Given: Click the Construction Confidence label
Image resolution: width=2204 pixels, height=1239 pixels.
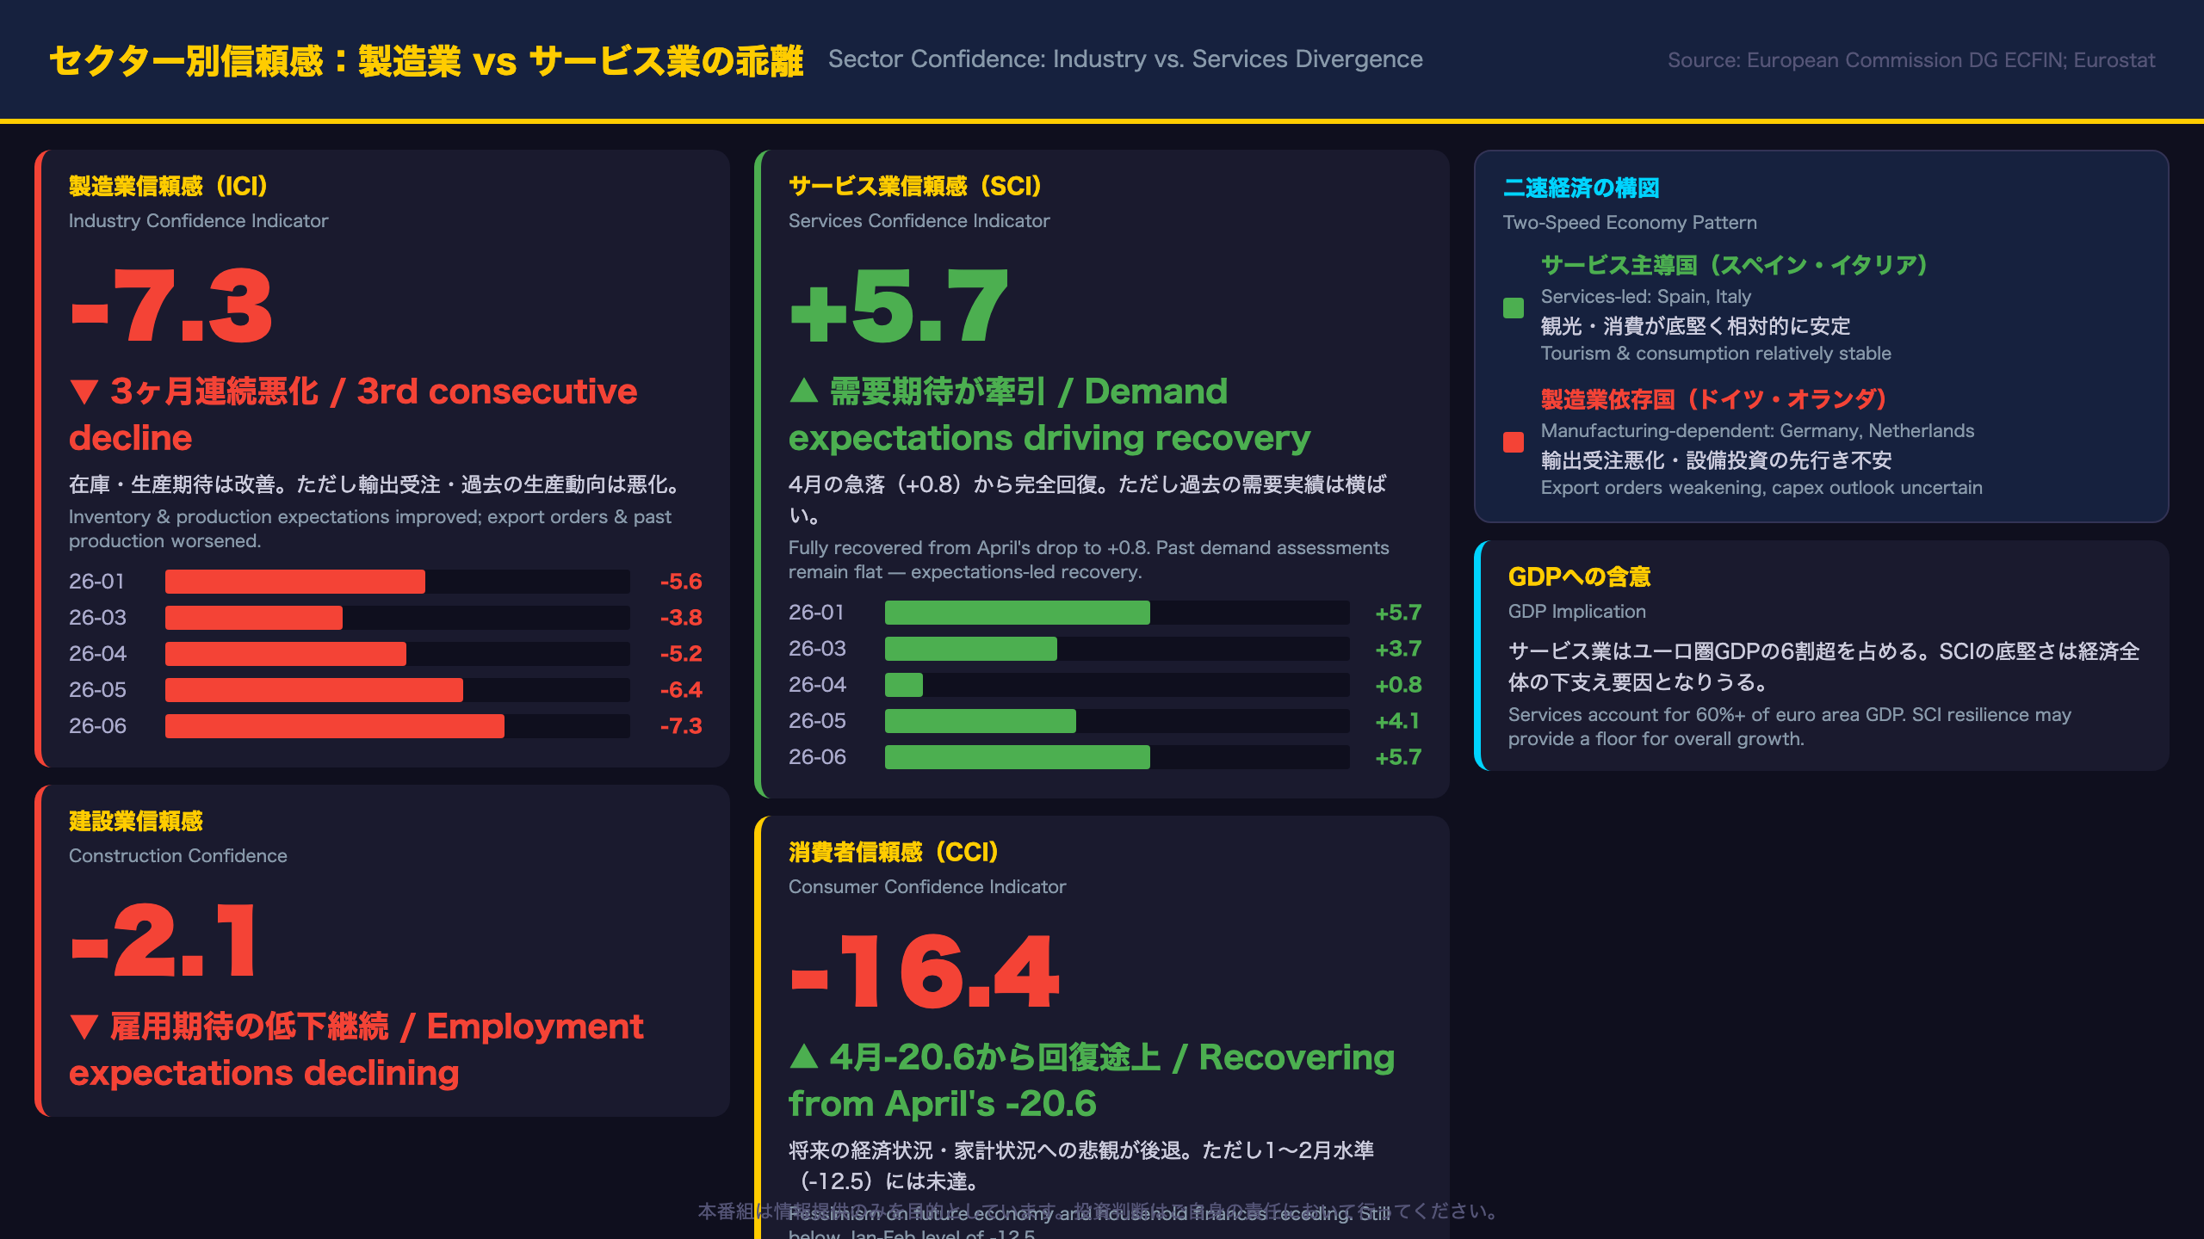Looking at the screenshot, I should coord(178,856).
